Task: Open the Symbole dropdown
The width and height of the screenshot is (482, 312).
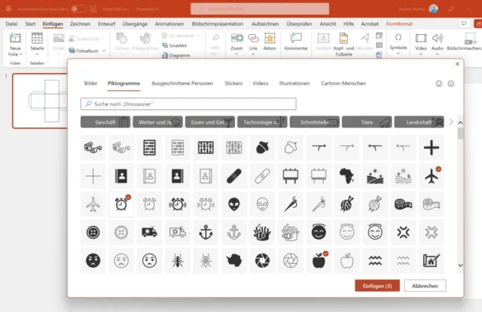Action: click(x=398, y=54)
